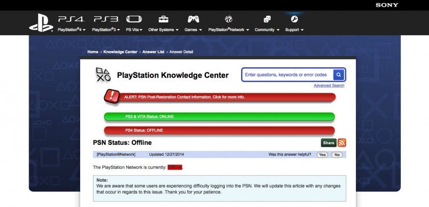Click the PS3 & VITA Status ONLINE bar
Viewport: 429px width, 207px height.
(x=220, y=117)
